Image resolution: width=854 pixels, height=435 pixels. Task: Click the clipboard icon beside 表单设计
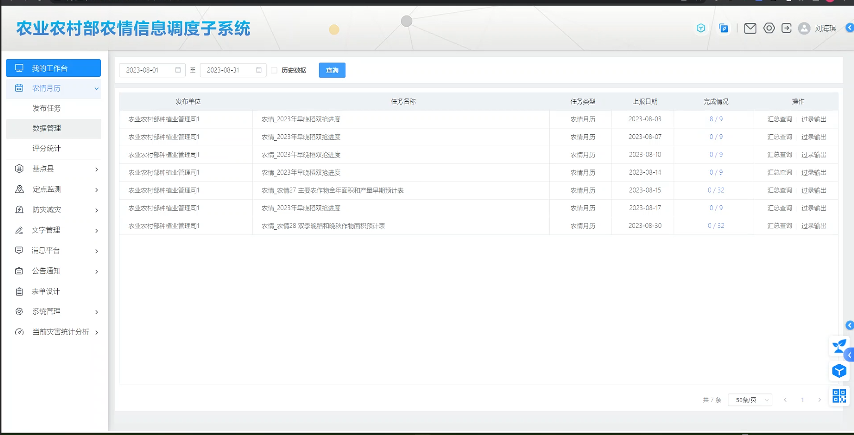(19, 291)
